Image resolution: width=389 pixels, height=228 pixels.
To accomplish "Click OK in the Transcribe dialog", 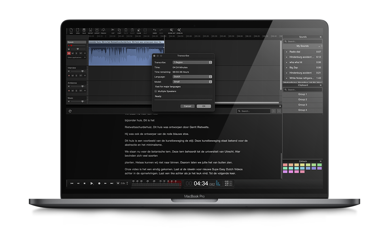I will click(x=204, y=106).
